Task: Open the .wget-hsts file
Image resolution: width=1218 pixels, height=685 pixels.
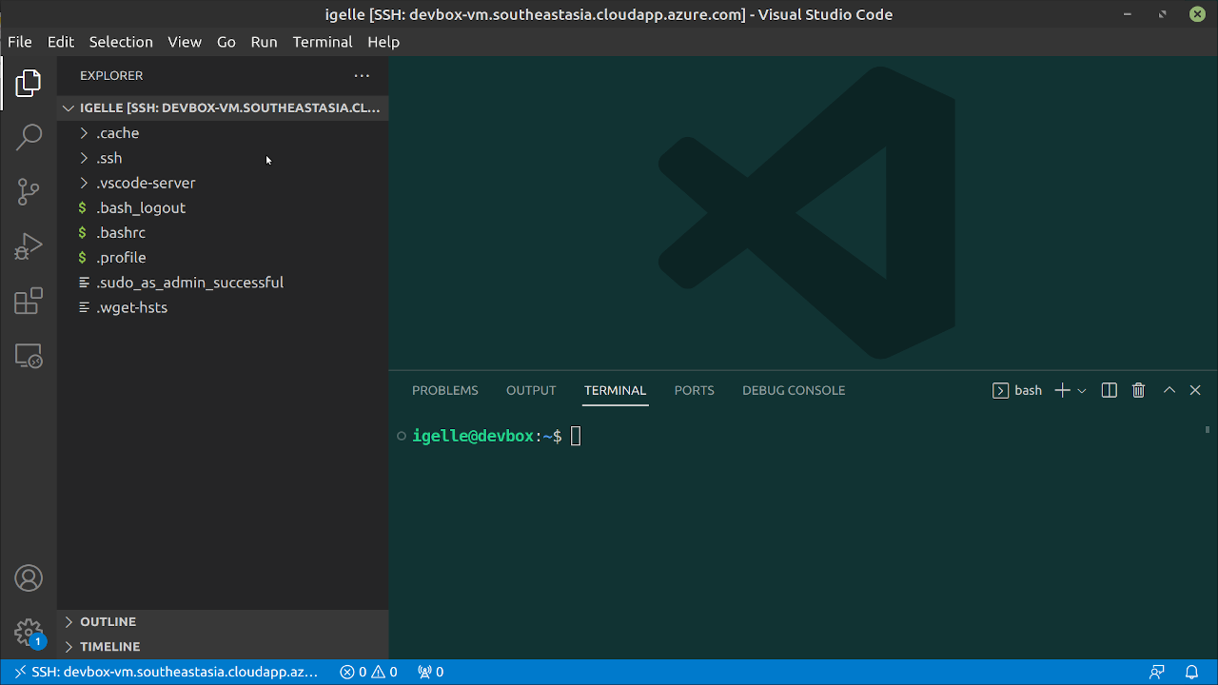Action: pos(223,307)
